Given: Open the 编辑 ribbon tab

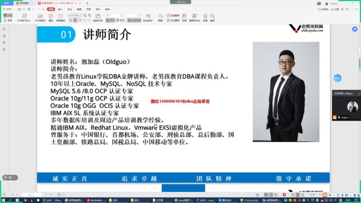Looking at the screenshot, I should (79, 9).
